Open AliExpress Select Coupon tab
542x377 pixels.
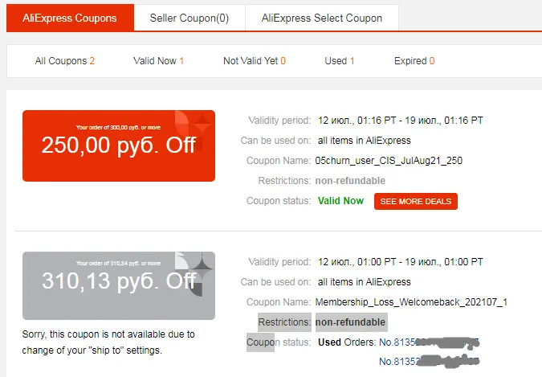tap(322, 18)
